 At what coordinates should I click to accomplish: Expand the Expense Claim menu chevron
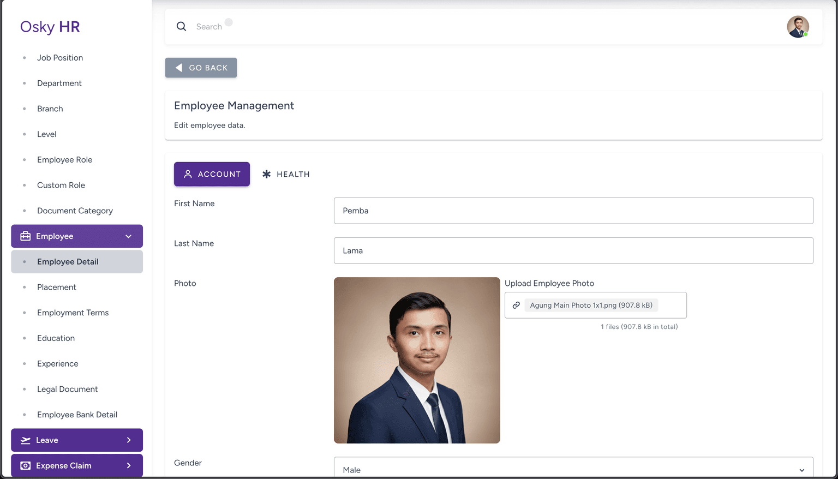click(x=129, y=466)
